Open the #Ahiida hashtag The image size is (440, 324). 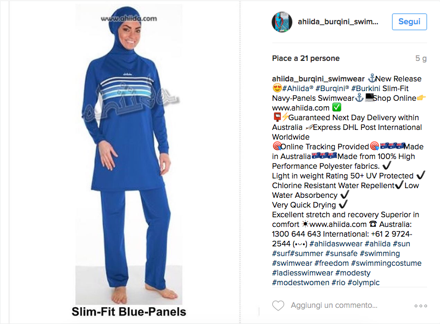[x=298, y=88]
